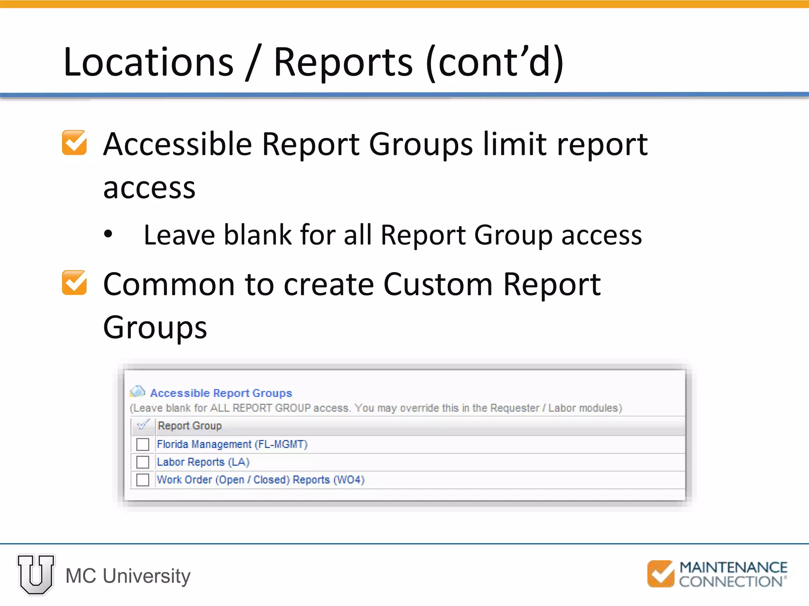Image resolution: width=809 pixels, height=606 pixels.
Task: Click the Maintenance Connection checkmark logo
Action: [660, 574]
